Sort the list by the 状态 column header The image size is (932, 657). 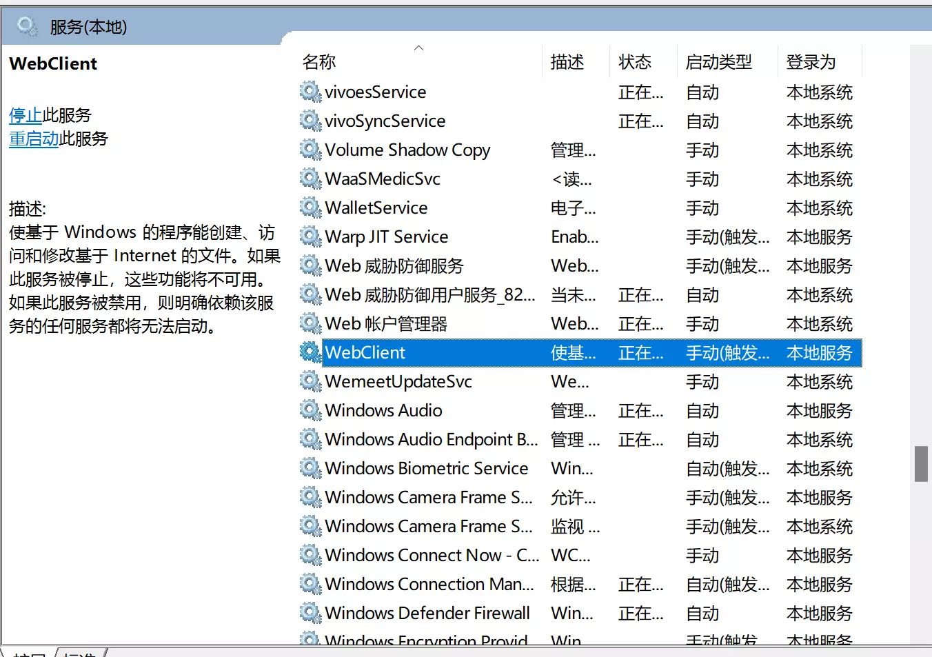[x=634, y=62]
